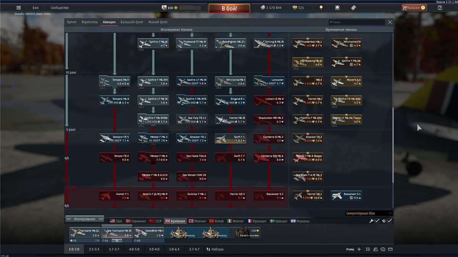This screenshot has width=458, height=257.
Task: Select the 2.3-3.3 lineup preset
Action: pyautogui.click(x=94, y=249)
